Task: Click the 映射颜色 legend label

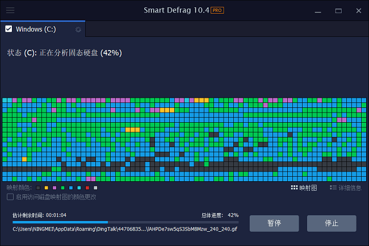Action: click(19, 187)
